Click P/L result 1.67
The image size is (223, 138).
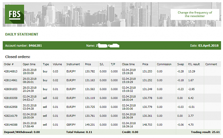[191, 80]
